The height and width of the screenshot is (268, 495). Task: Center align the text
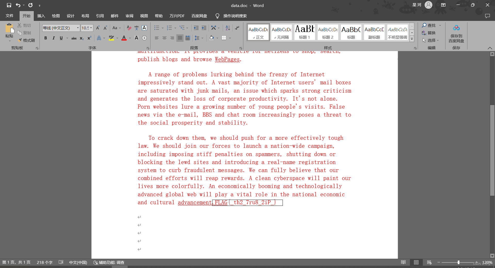pyautogui.click(x=164, y=38)
